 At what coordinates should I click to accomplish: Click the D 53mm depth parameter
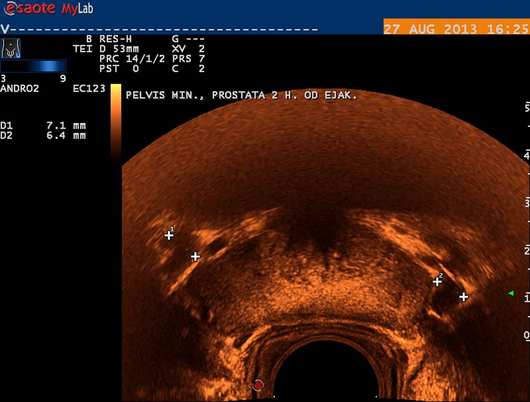tap(118, 49)
